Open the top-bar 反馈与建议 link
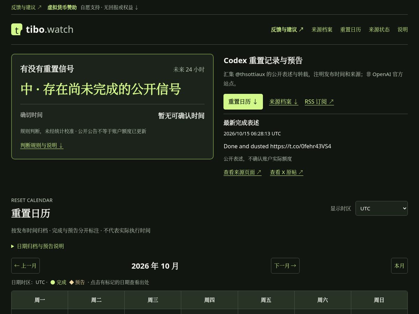This screenshot has height=314, width=419. pyautogui.click(x=27, y=7)
